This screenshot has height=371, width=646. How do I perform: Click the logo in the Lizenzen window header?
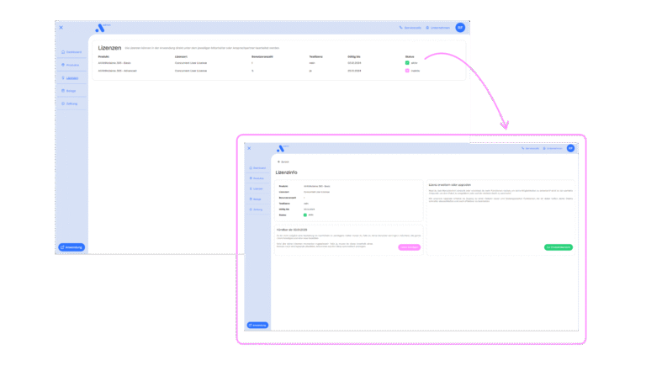(x=101, y=28)
